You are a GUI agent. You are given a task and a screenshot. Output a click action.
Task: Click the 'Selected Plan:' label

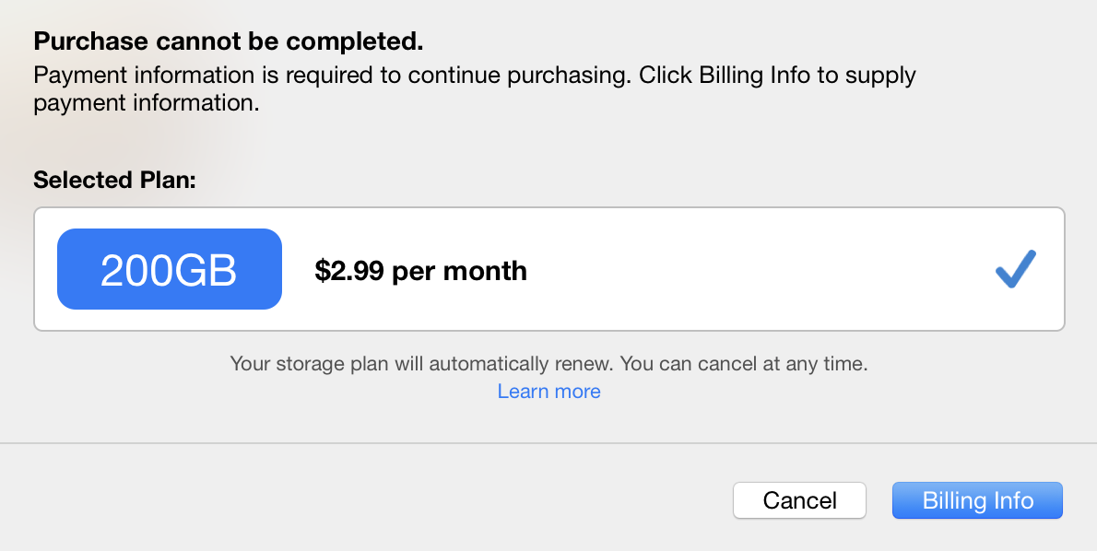click(114, 180)
